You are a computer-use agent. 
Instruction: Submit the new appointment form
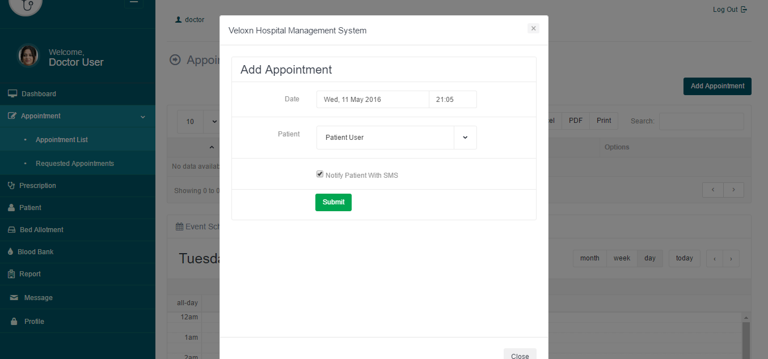click(x=334, y=202)
